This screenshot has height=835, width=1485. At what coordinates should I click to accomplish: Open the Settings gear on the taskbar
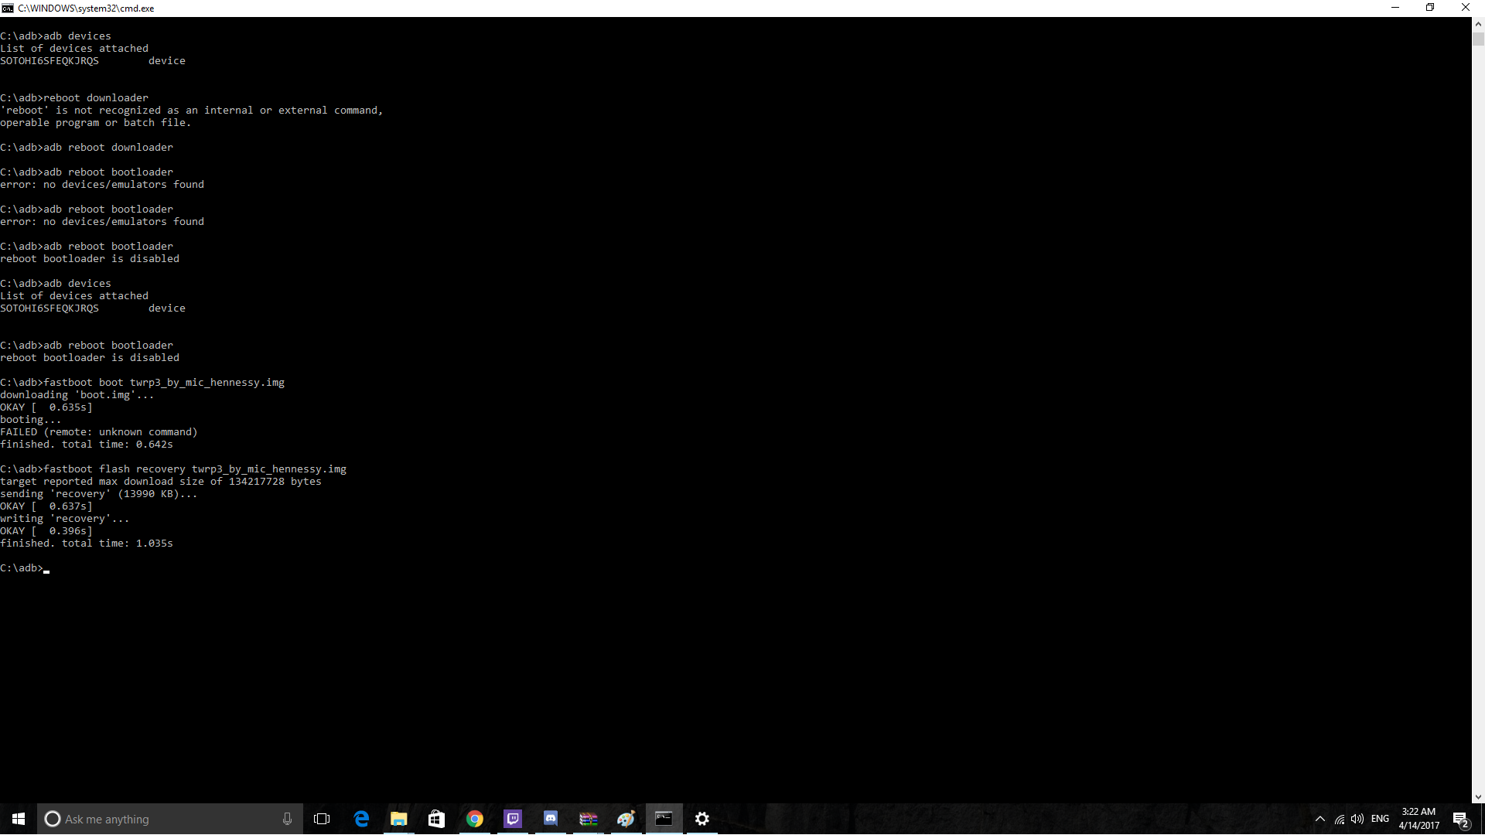pyautogui.click(x=702, y=819)
